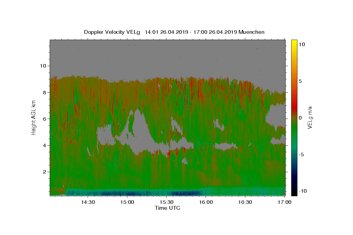
Task: Click the height label 6 on y-axis
Action: pos(44,119)
